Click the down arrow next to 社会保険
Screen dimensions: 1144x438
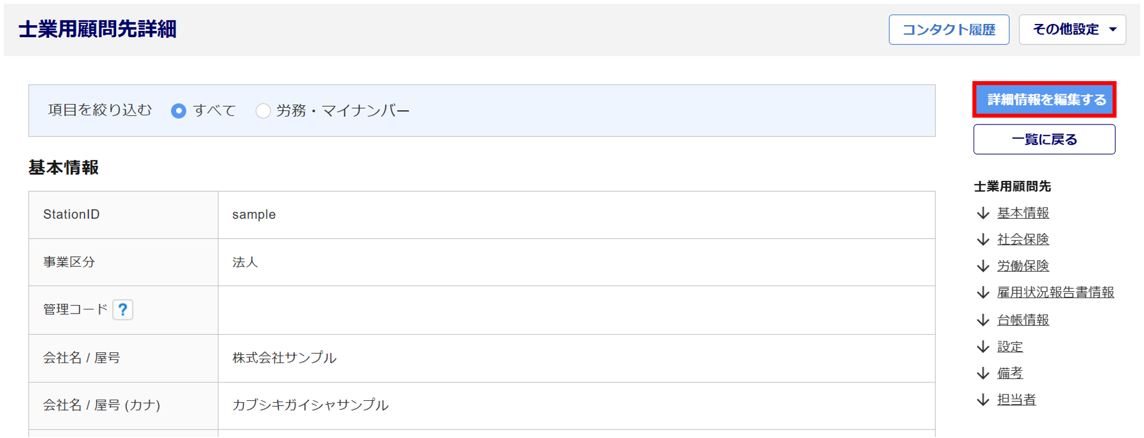(983, 239)
